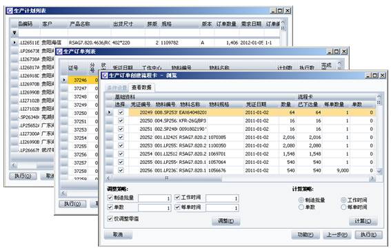Toggle the 仅调整零值 checkbox
The image size is (391, 250).
pos(110,219)
